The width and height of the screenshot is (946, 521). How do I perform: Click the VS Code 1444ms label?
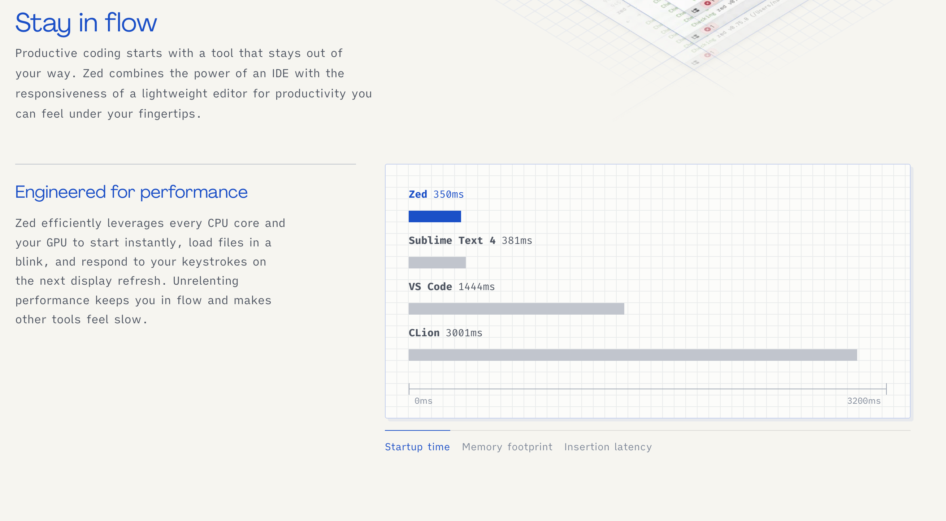(452, 286)
